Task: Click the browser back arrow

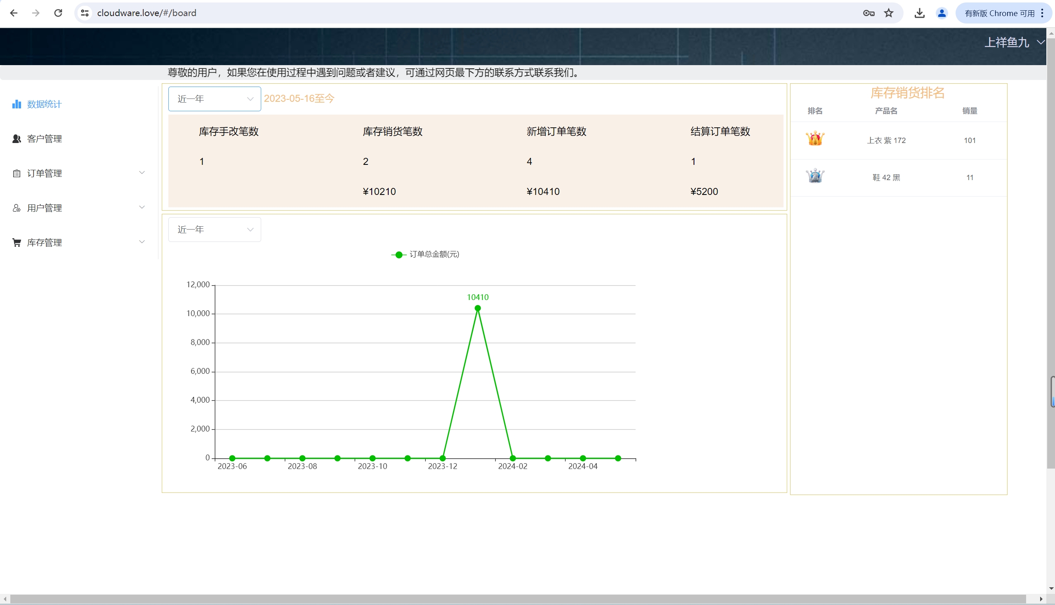Action: pyautogui.click(x=14, y=13)
